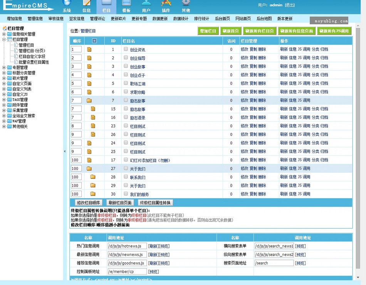Check the 幻灯片添加栏目 checkbox

(126, 160)
